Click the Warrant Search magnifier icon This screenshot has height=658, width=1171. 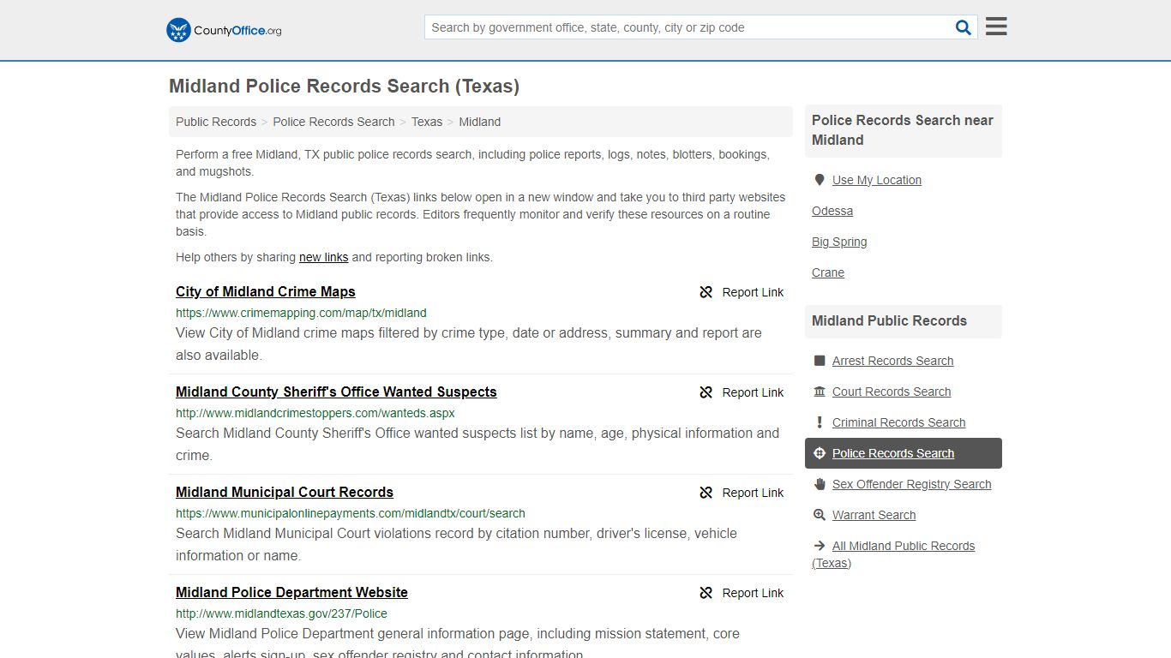(820, 515)
